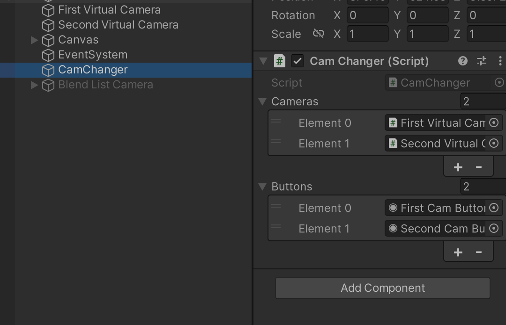
Task: Disable the Cam Changer script checkbox
Action: [298, 61]
